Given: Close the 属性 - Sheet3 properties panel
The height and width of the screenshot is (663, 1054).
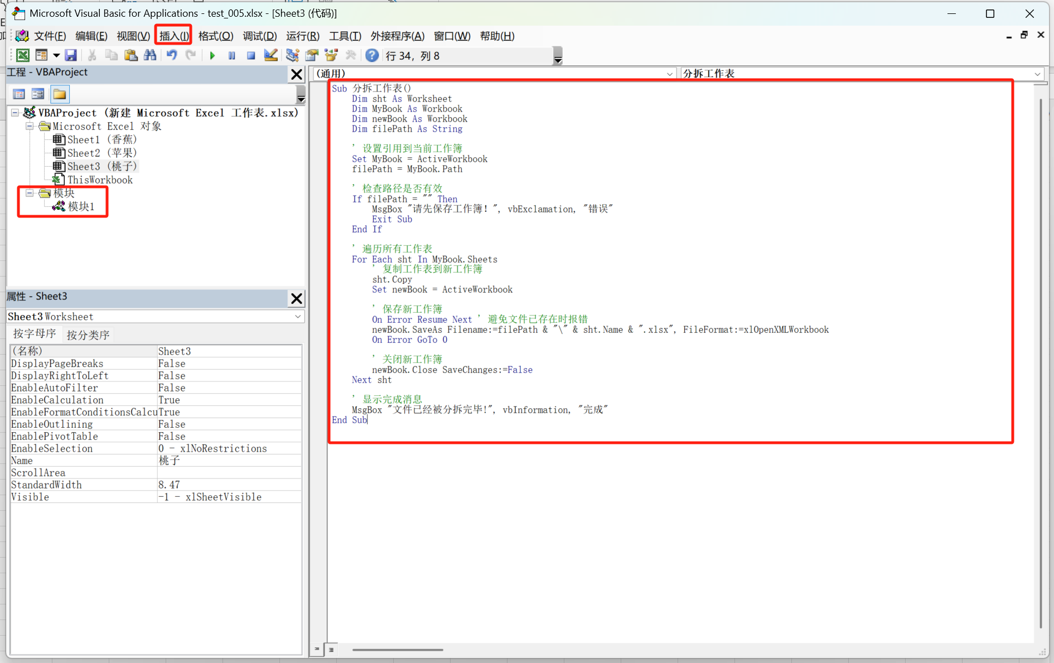Looking at the screenshot, I should pos(296,298).
